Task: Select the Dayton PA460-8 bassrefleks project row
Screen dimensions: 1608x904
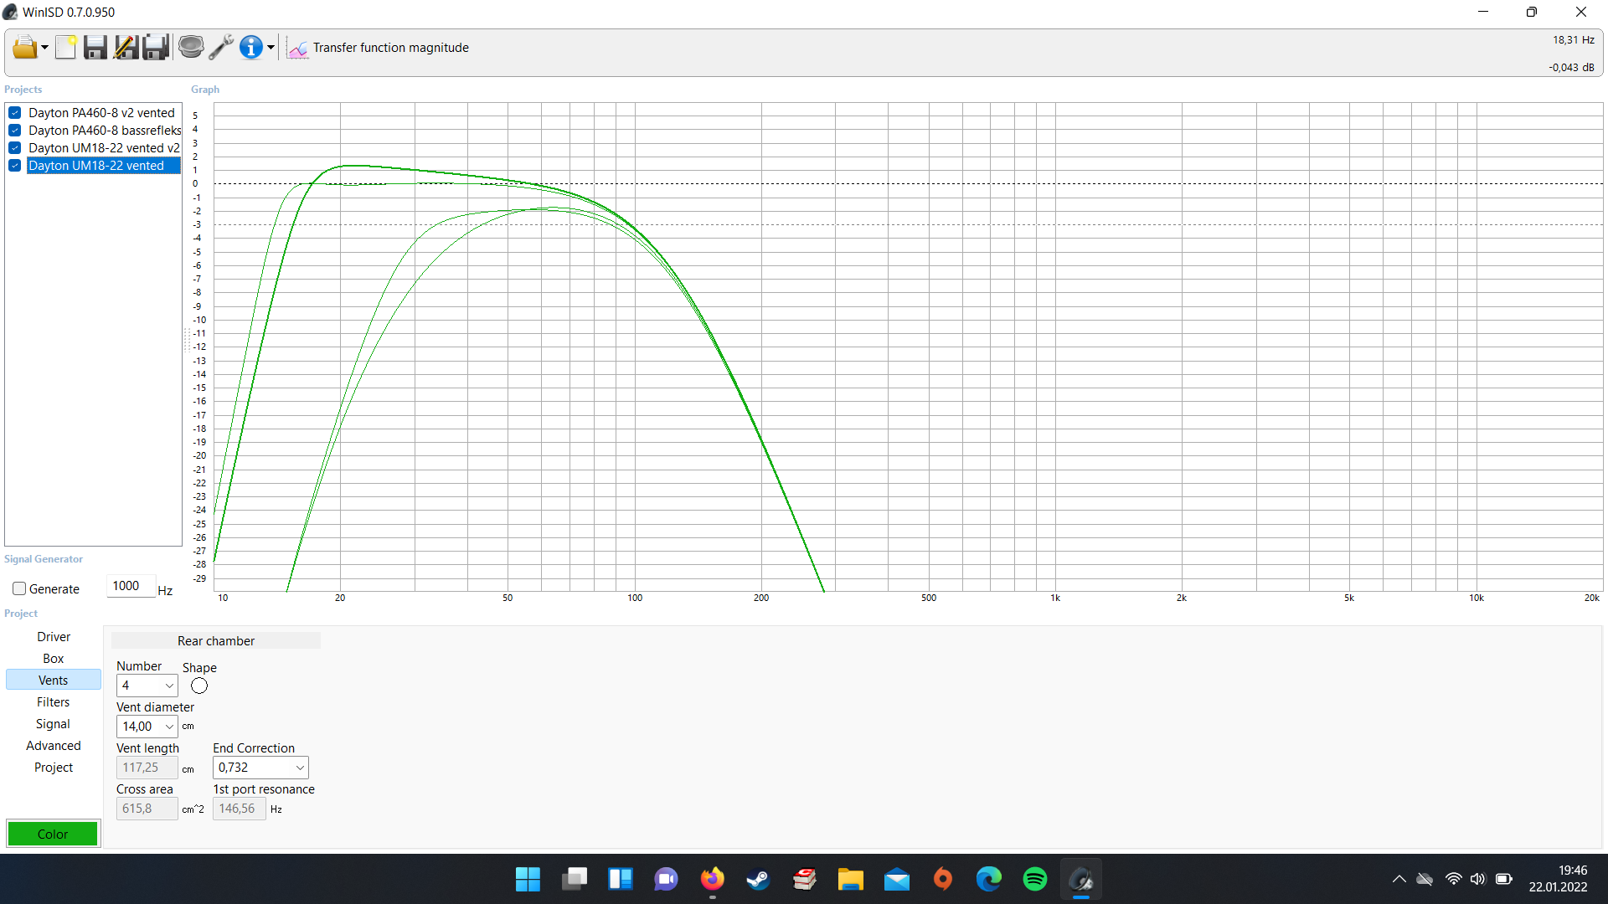Action: tap(105, 131)
